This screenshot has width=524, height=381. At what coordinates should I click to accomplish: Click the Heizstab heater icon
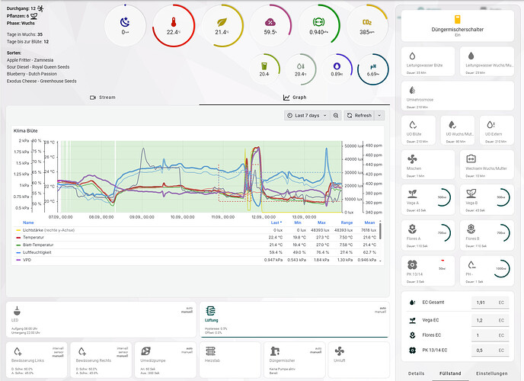(x=211, y=350)
